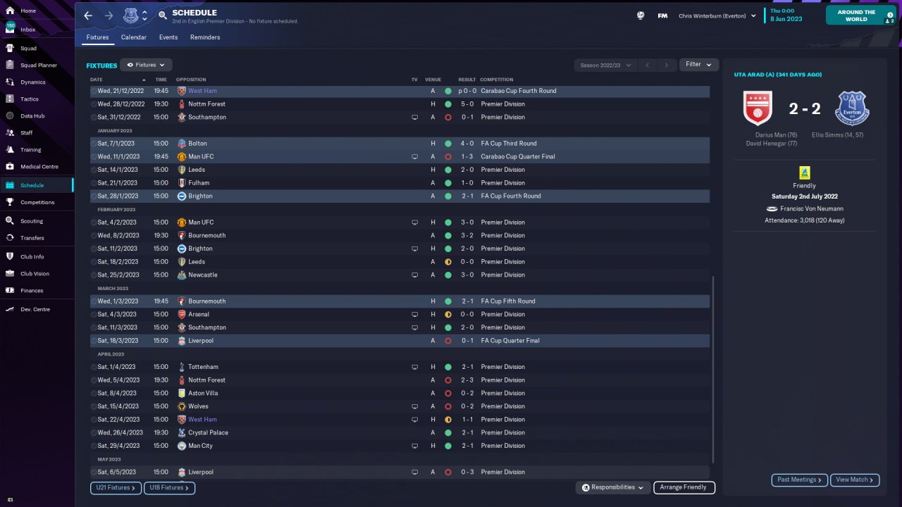Click the UTA Arad crest in match panel
902x507 pixels.
click(x=758, y=108)
